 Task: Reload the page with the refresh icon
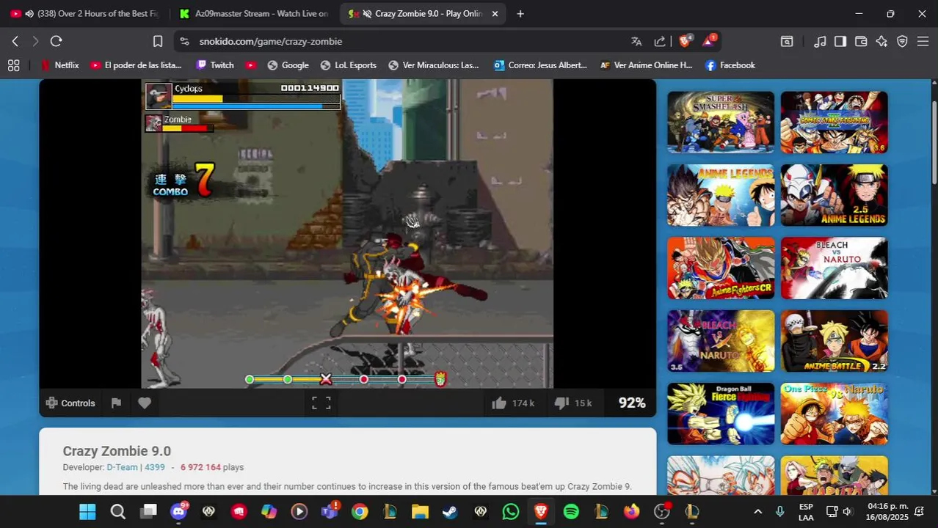(56, 42)
